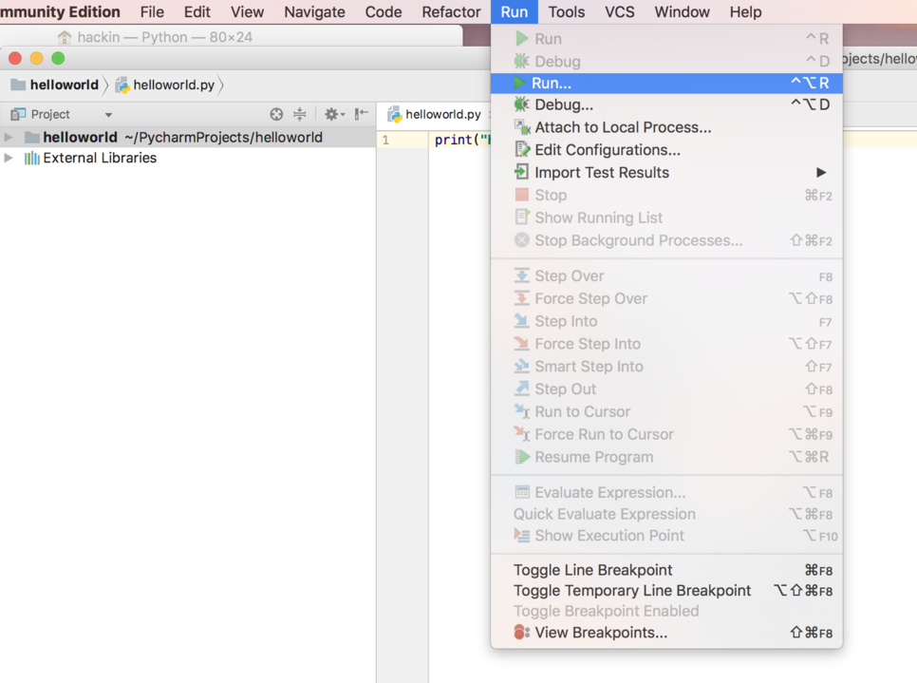Image resolution: width=917 pixels, height=683 pixels.
Task: Select helloworld project tree row
Action: coord(188,138)
